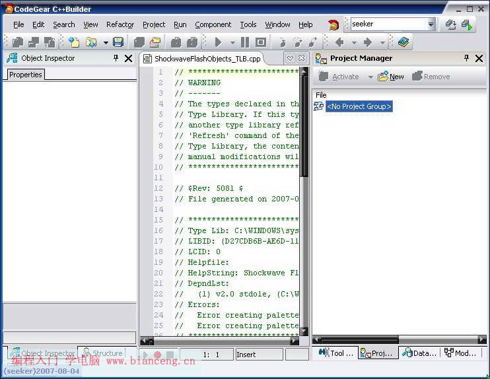This screenshot has width=490, height=379.
Task: Open the Run menu
Action: pos(180,24)
